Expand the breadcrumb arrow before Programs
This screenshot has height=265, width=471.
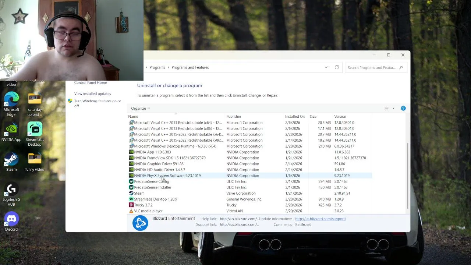click(x=146, y=67)
